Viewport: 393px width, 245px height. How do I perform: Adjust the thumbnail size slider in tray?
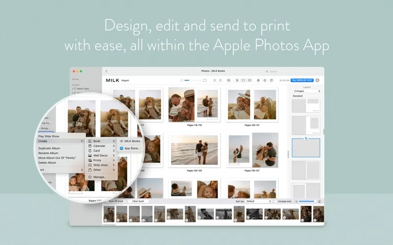[307, 201]
